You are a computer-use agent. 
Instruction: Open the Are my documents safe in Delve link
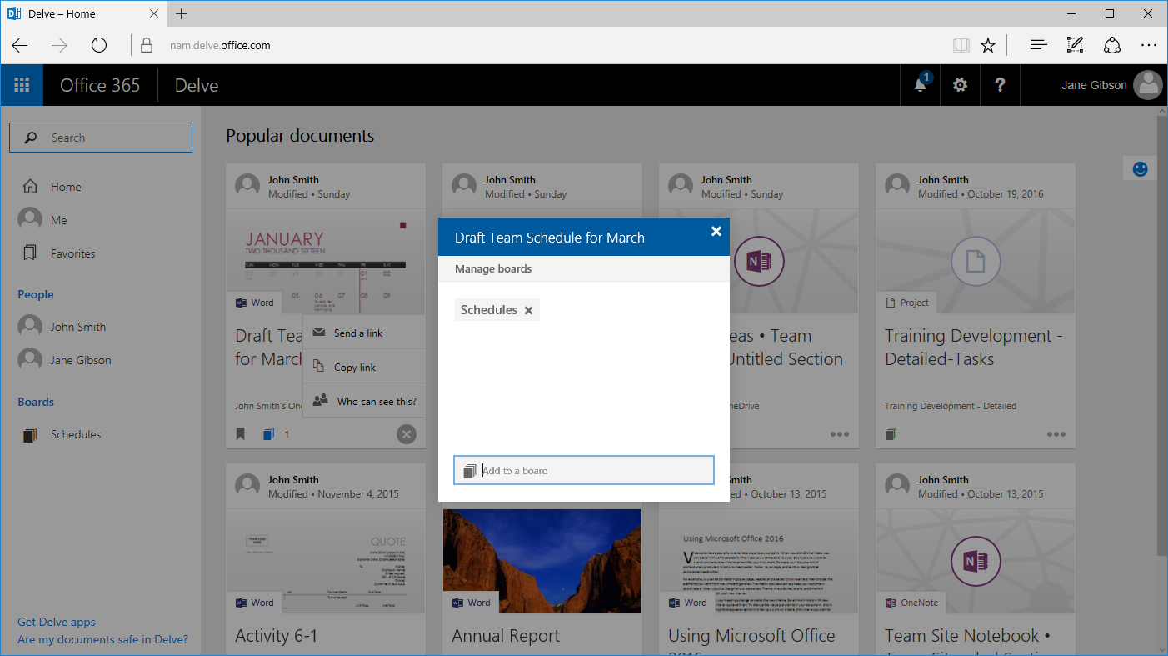tap(103, 639)
